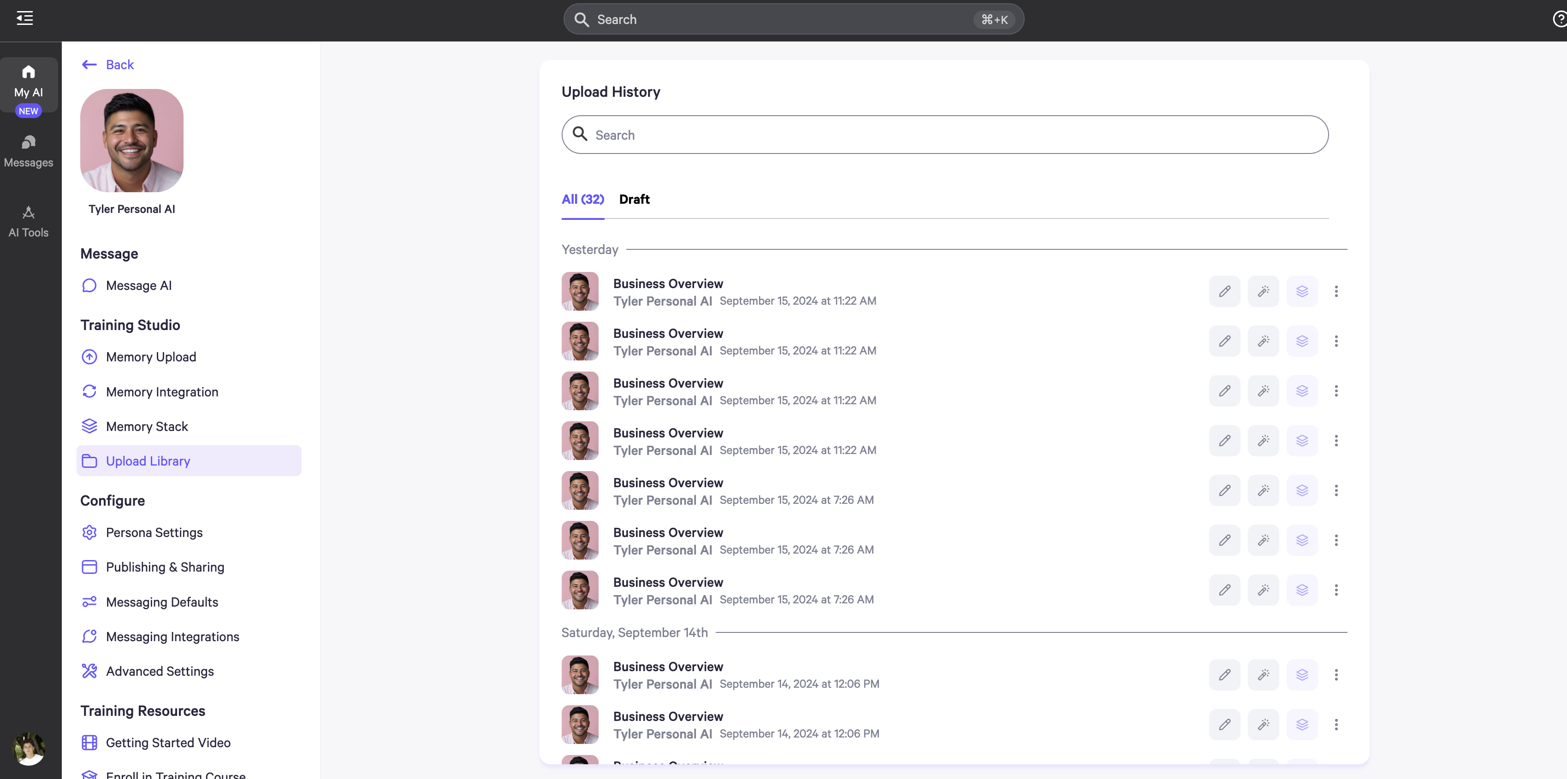Open the AI Tools panel in the left rail
The height and width of the screenshot is (779, 1567).
point(28,221)
